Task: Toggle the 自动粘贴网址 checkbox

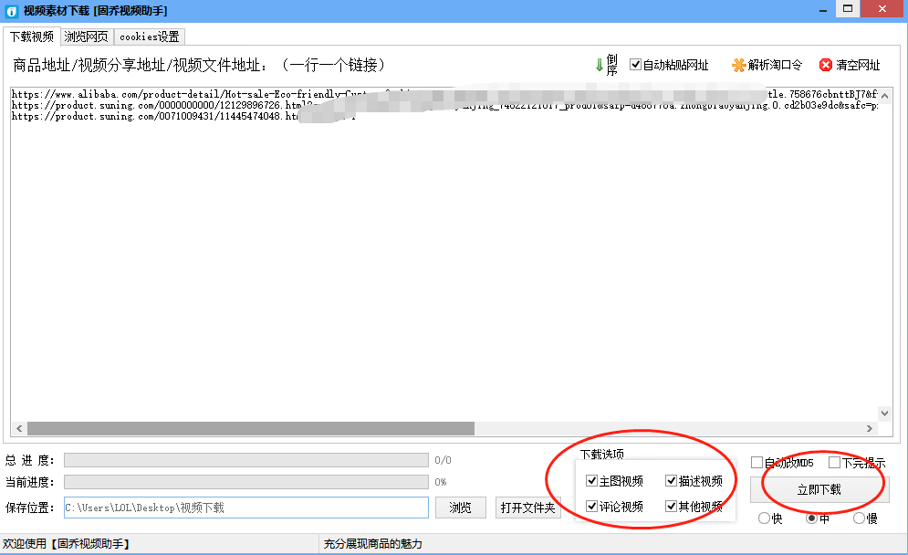Action: 636,65
